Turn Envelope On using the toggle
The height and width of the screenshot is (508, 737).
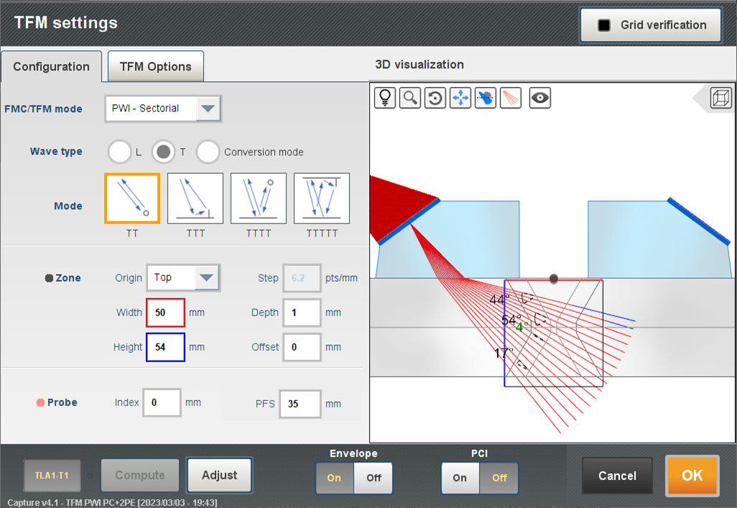334,478
